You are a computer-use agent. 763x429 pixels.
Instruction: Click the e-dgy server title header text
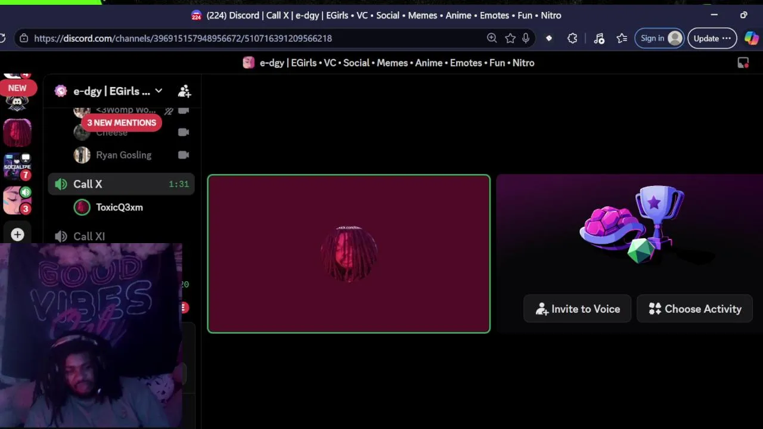397,63
